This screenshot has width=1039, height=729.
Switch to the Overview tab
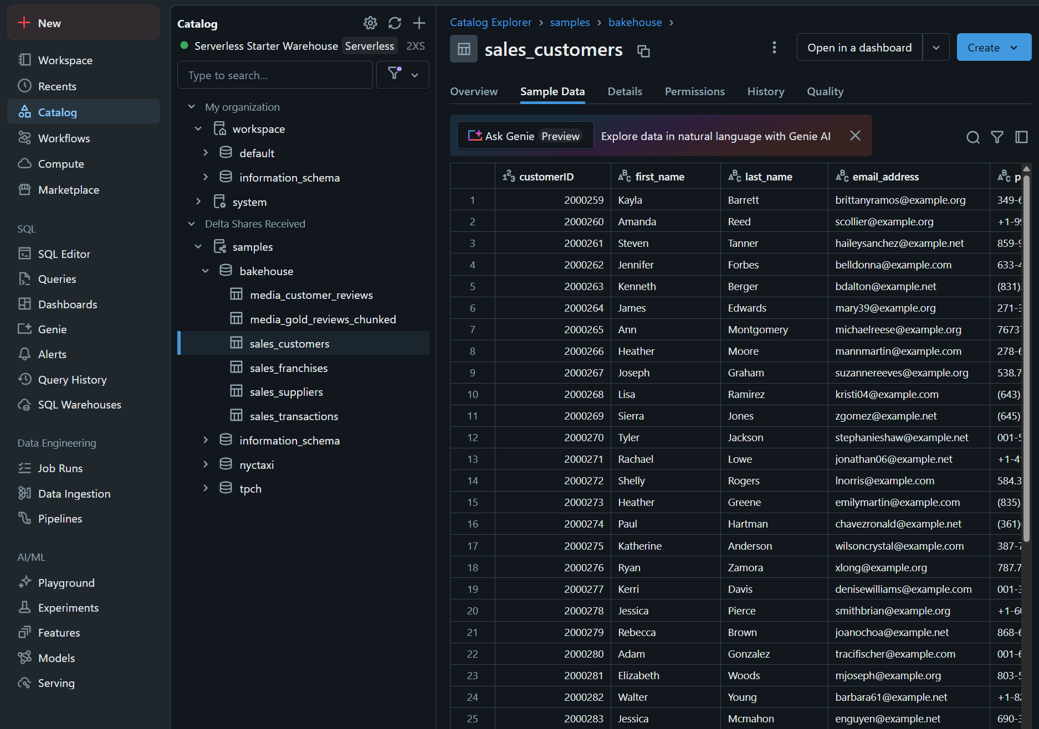coord(474,91)
